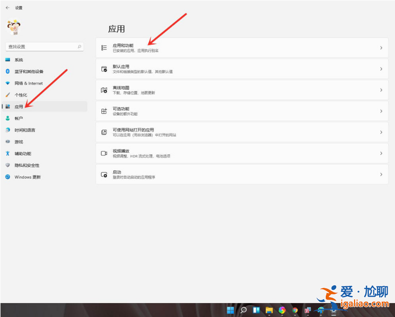Open 帐户 by its person icon
Screen dimensions: 395x317
coord(8,118)
